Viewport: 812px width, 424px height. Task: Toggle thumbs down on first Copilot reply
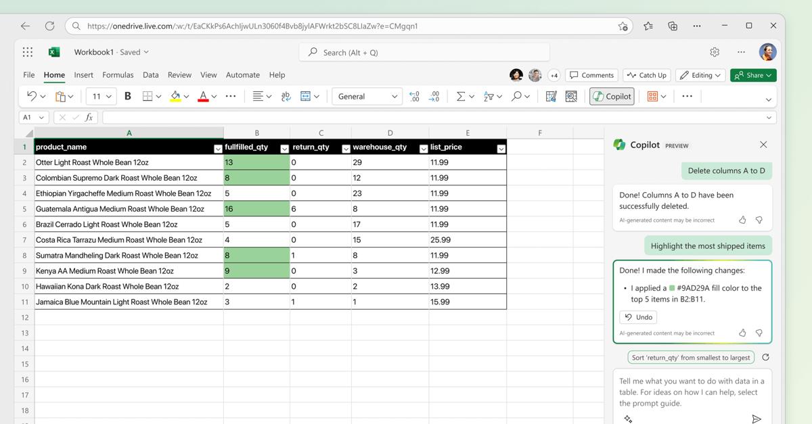tap(759, 220)
